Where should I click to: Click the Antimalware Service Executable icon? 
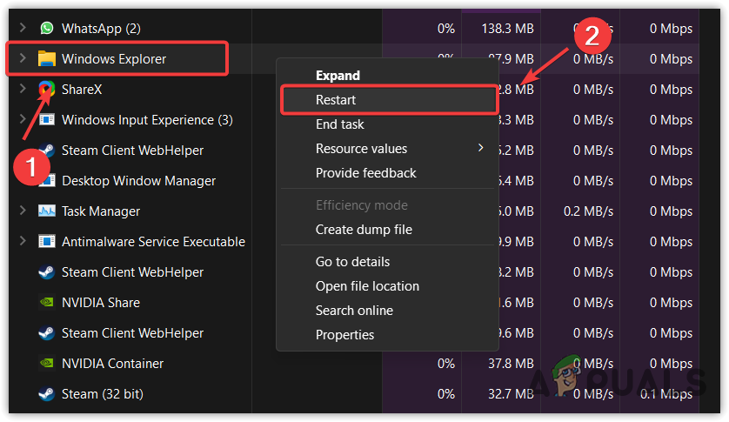pos(47,242)
